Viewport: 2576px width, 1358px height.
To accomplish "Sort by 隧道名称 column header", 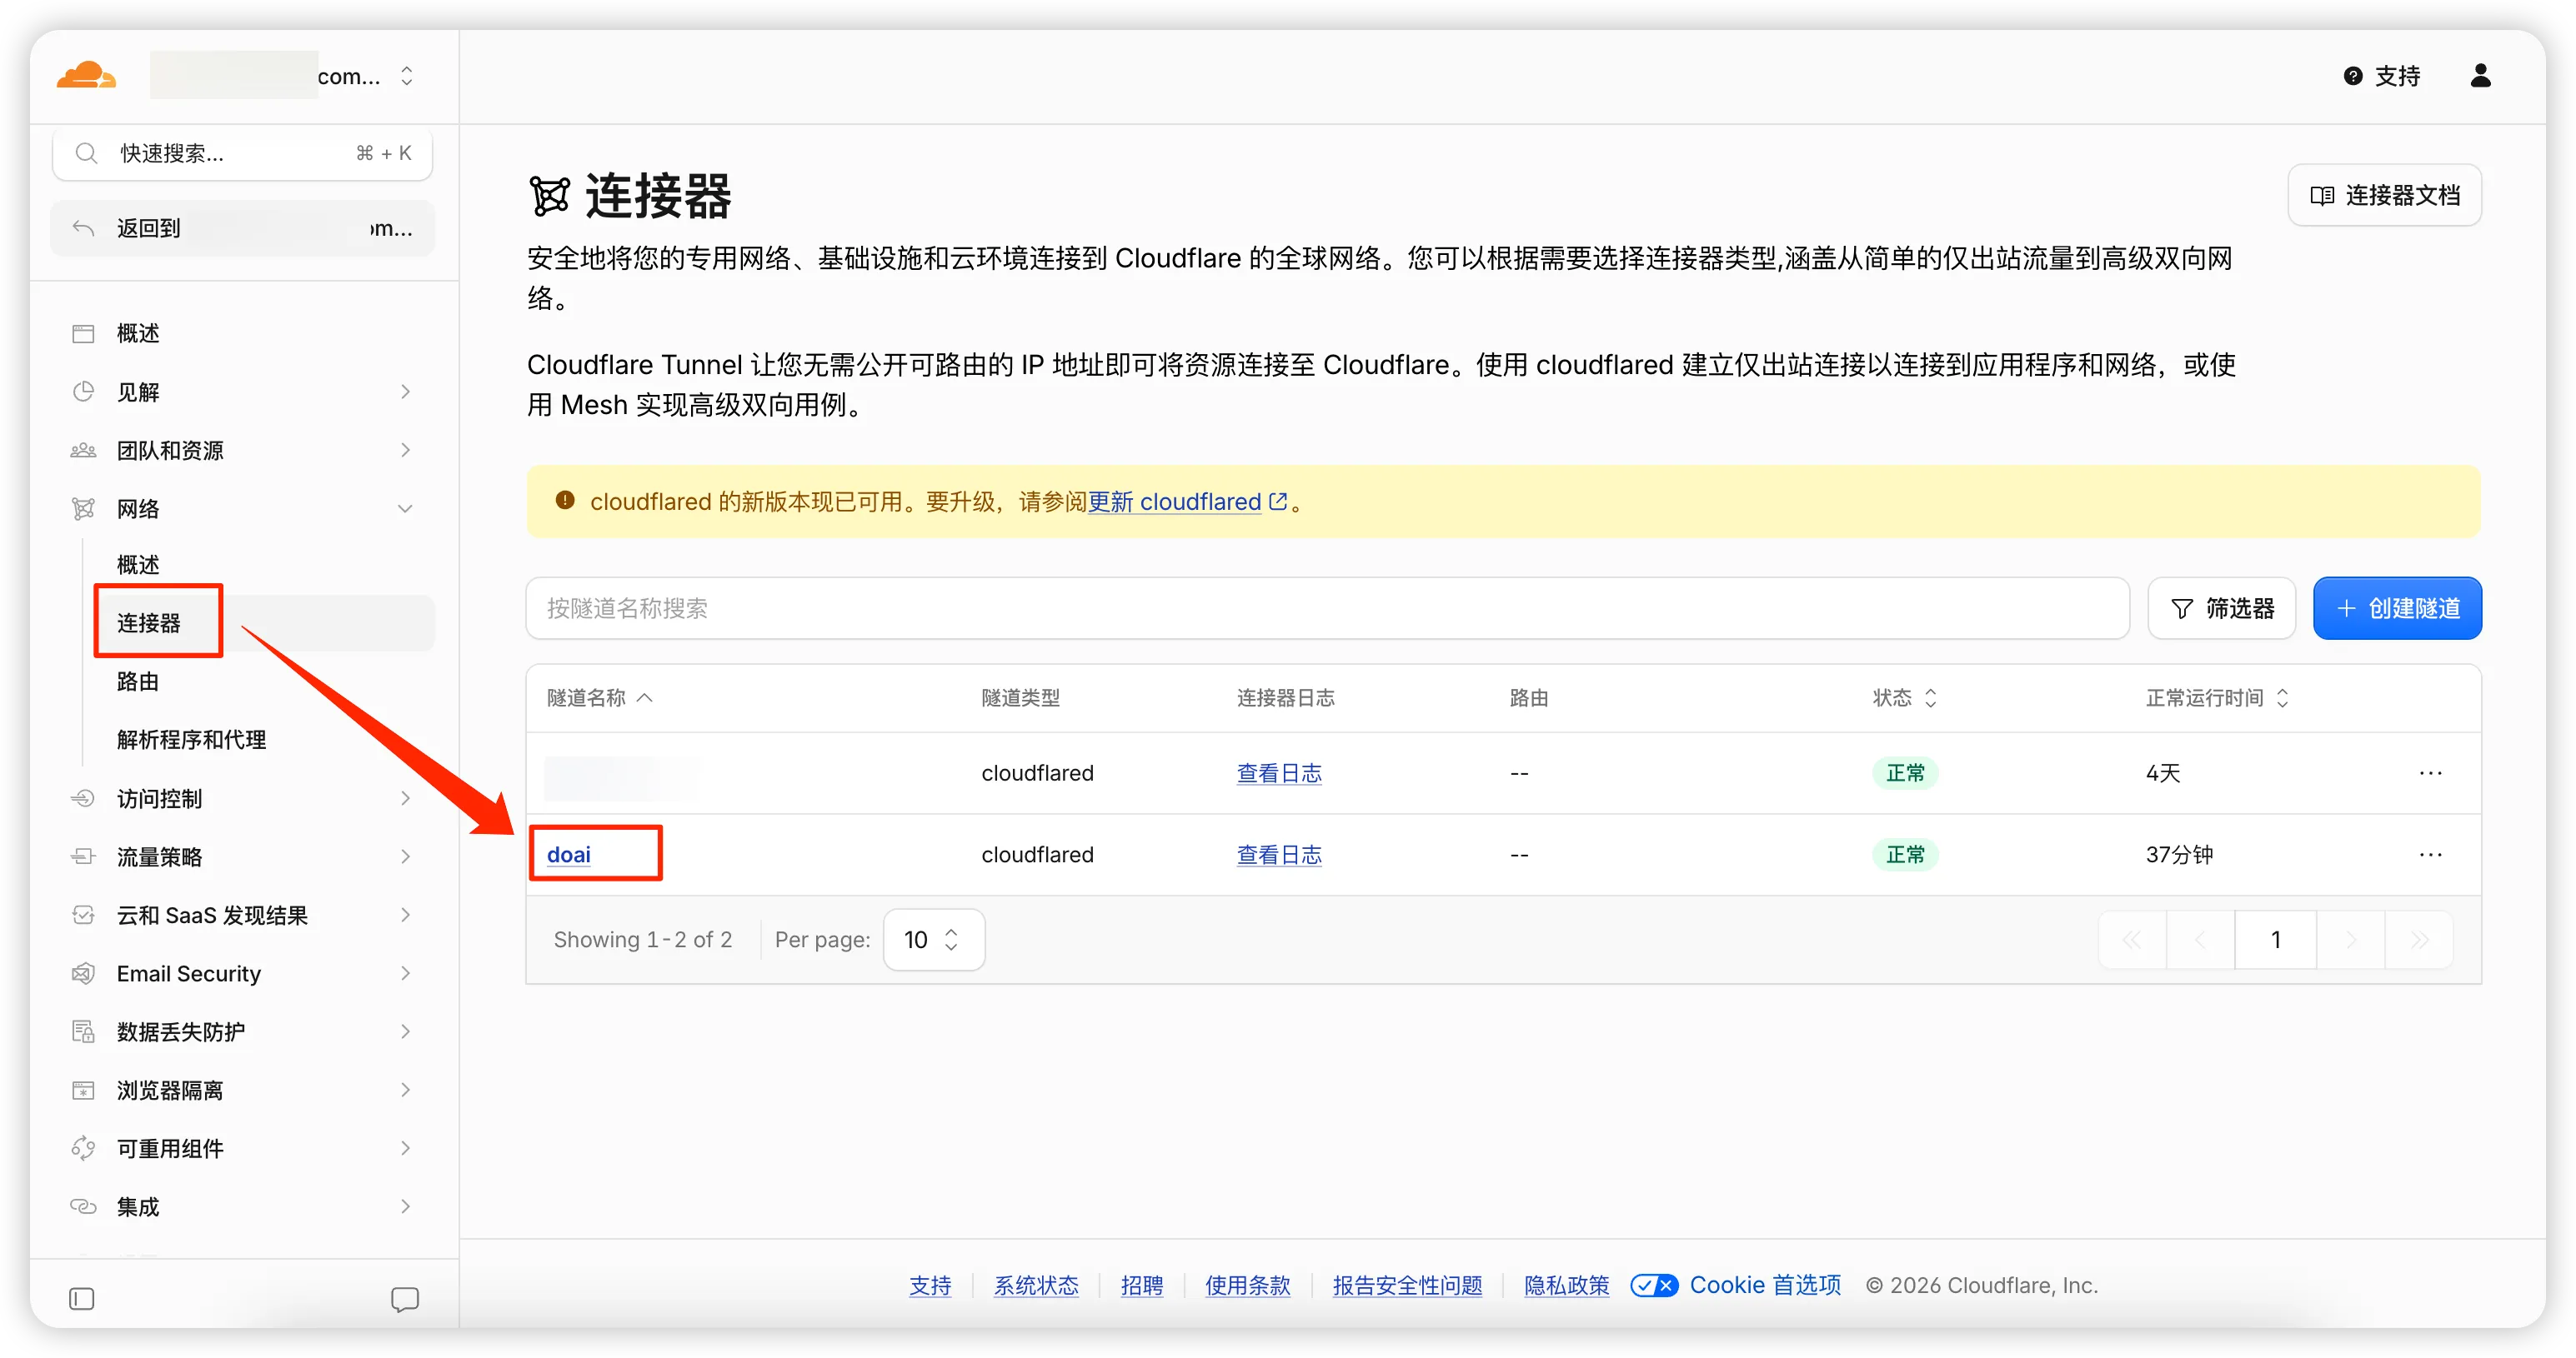I will (x=600, y=697).
